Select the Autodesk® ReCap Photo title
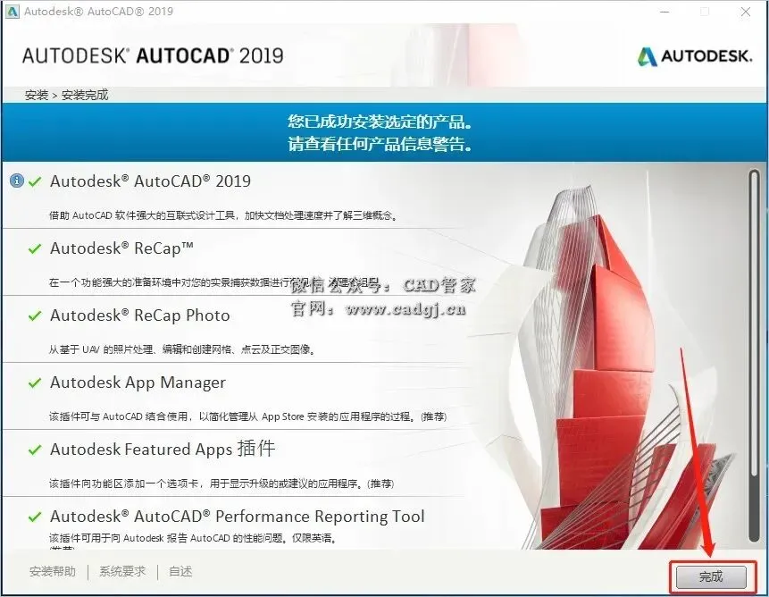769x597 pixels. pyautogui.click(x=140, y=315)
